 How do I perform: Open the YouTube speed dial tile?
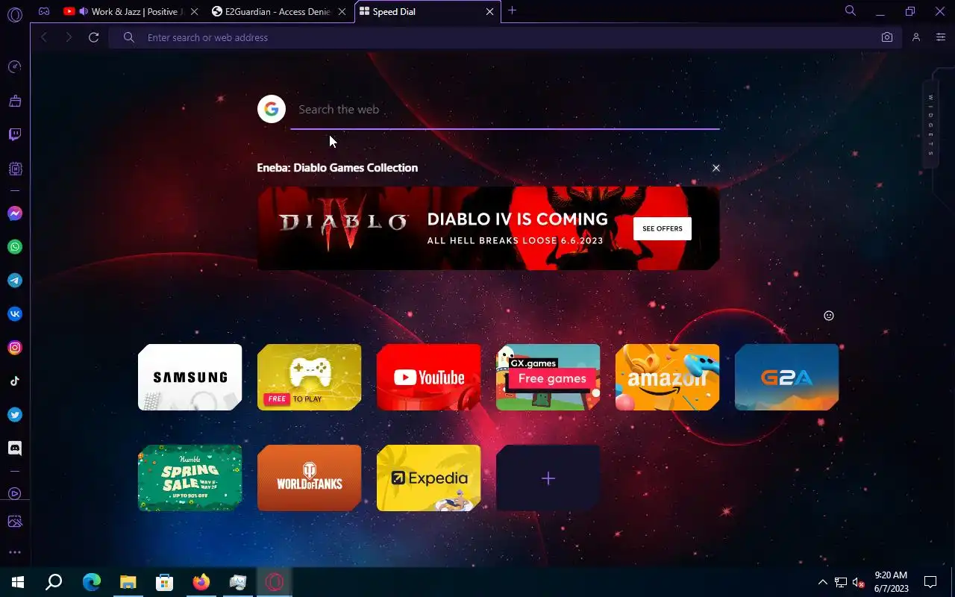(x=429, y=378)
